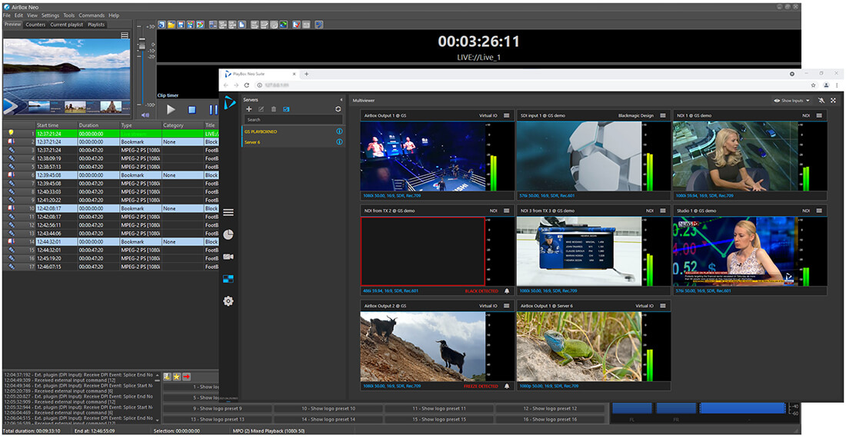Open the Settings menu in AirBox Neo
Viewport: 846px width, 438px height.
50,15
